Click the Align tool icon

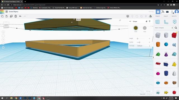(146, 16)
